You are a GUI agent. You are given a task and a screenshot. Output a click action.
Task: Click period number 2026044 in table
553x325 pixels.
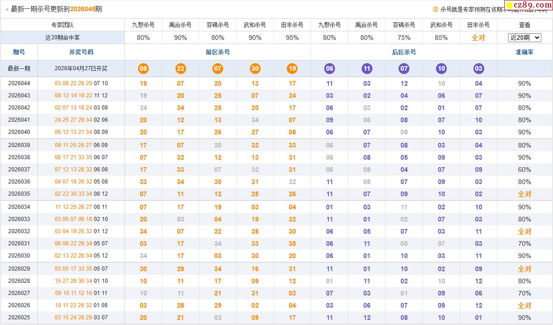19,83
